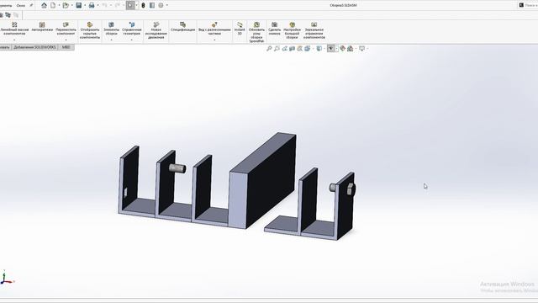The height and width of the screenshot is (303, 538).
Task: Click Сделать снимок (take snapshot)
Action: pyautogui.click(x=275, y=29)
